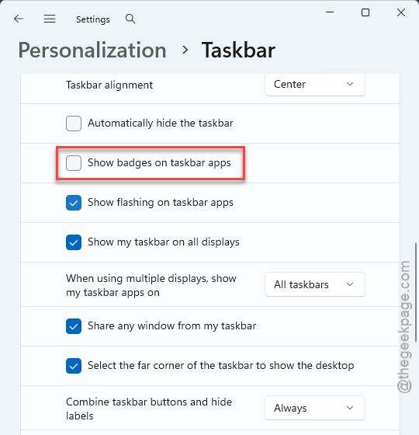Click the vertical scrollbar thumb
The height and width of the screenshot is (435, 419).
(x=416, y=292)
